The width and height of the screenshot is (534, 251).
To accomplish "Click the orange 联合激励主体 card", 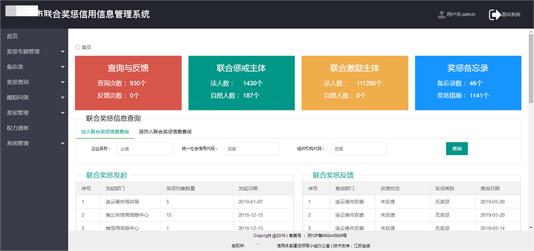I will [355, 83].
